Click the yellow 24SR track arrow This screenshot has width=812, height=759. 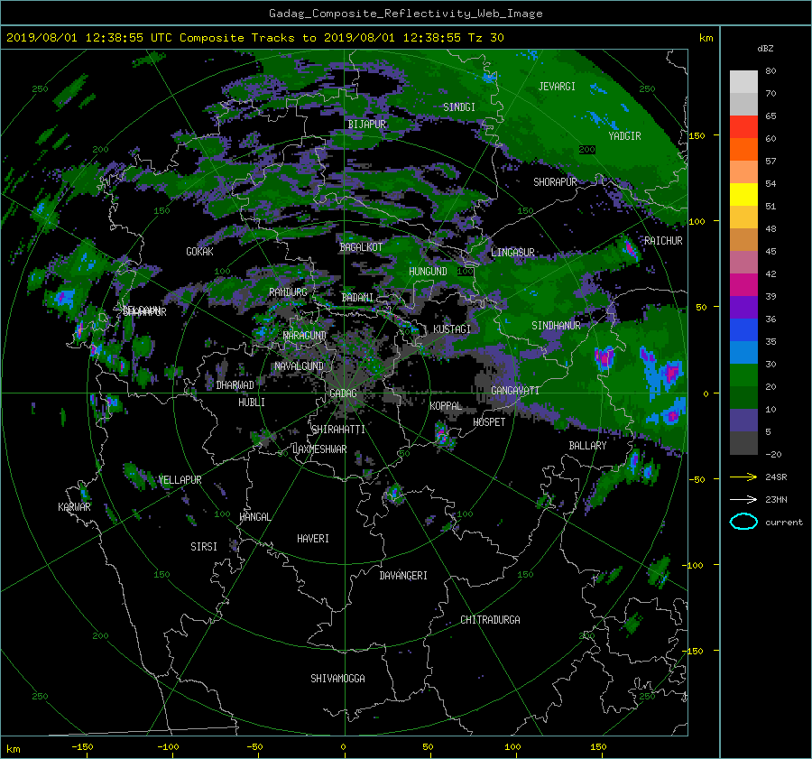click(743, 477)
